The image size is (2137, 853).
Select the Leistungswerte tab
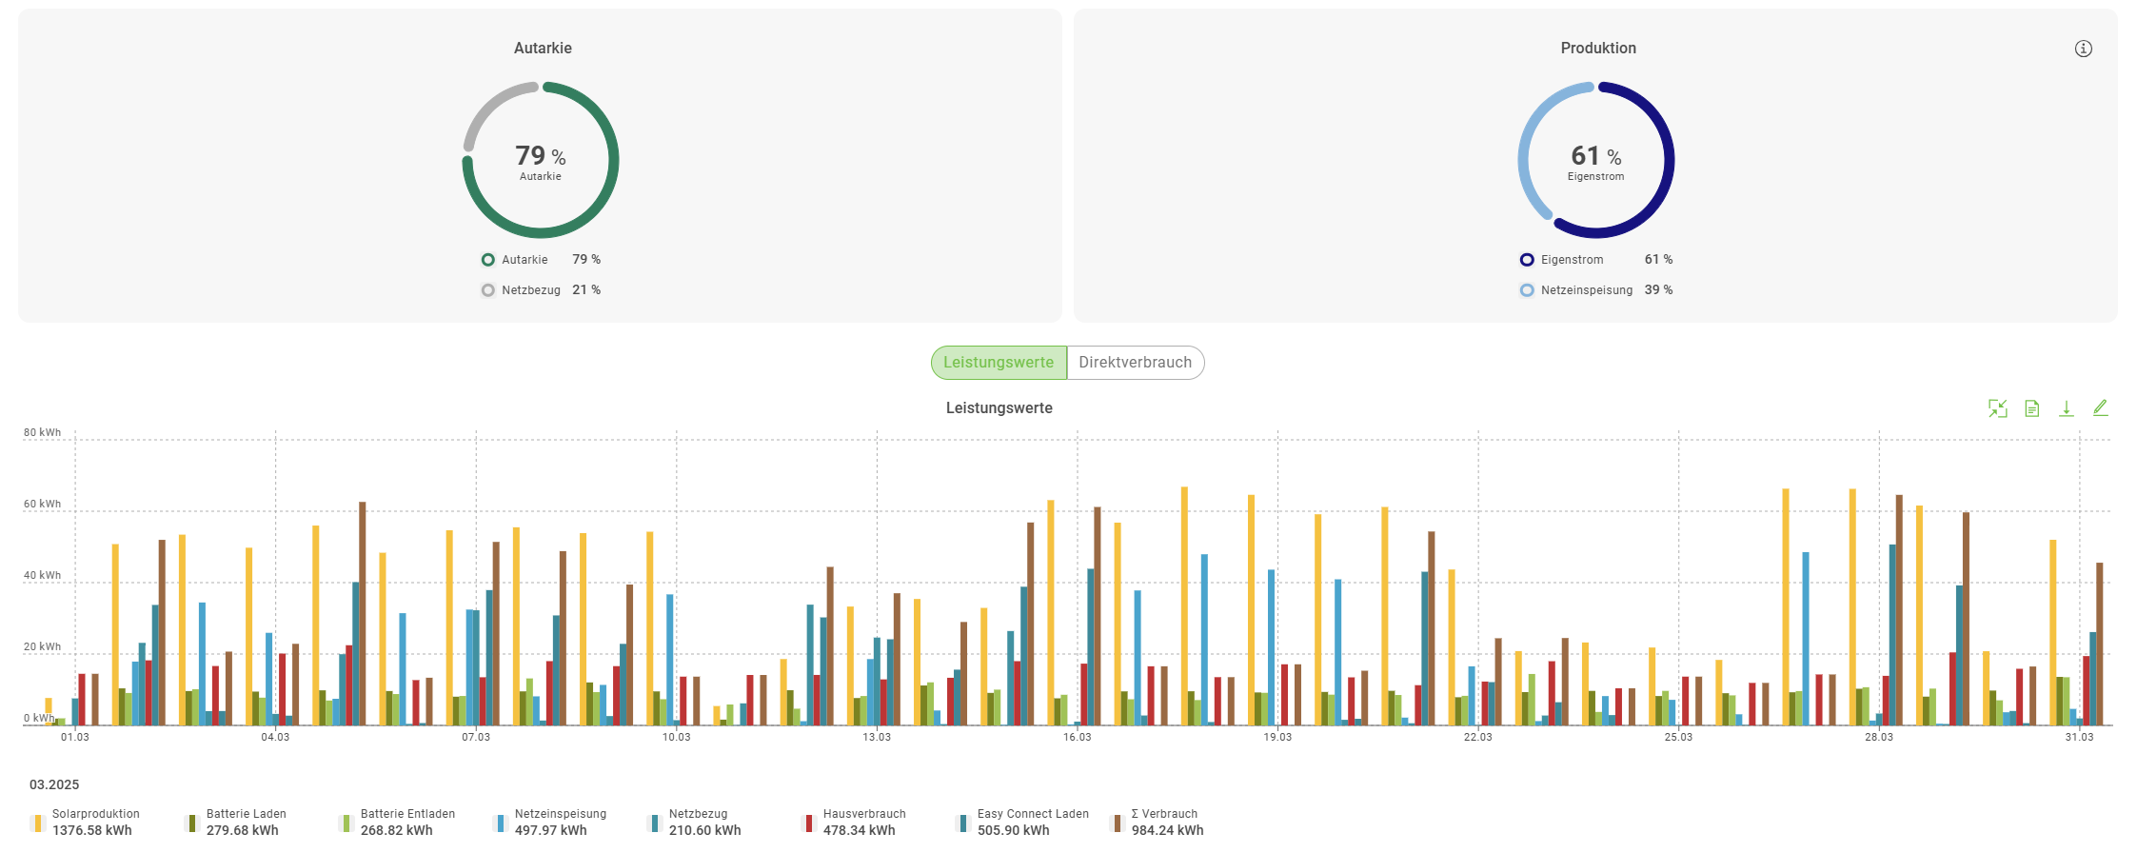[x=999, y=363]
